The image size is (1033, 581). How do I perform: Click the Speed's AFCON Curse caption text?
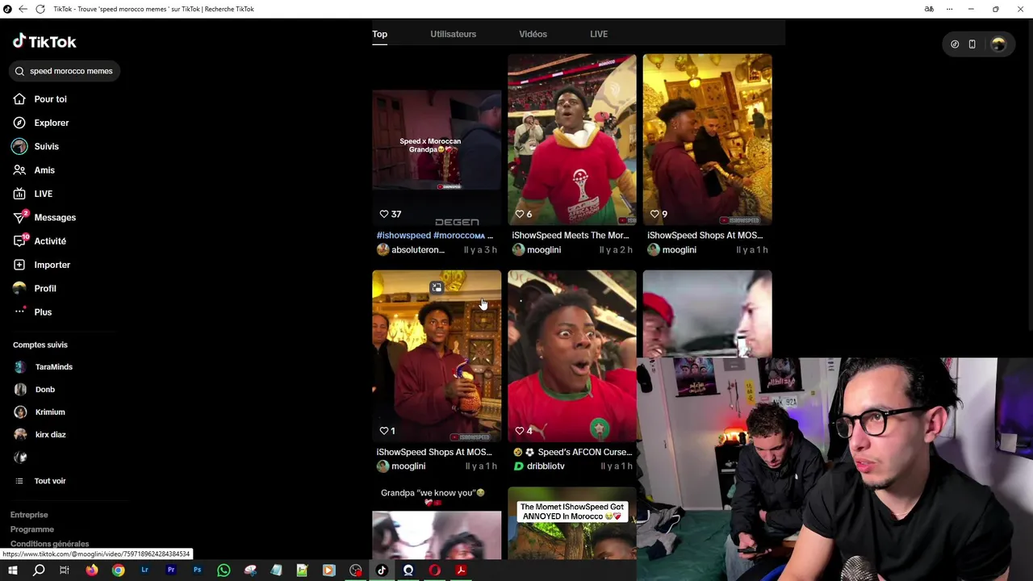(572, 453)
